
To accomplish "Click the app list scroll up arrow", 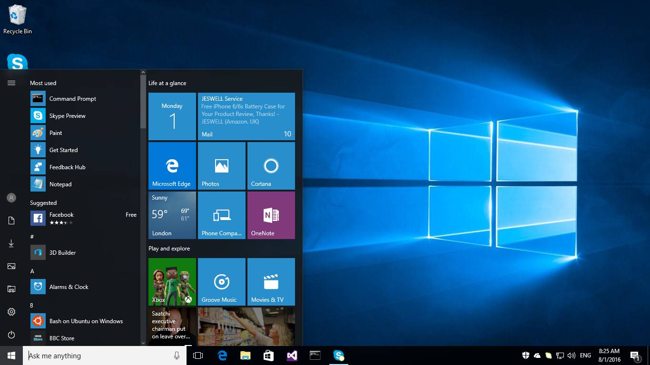I will [143, 72].
